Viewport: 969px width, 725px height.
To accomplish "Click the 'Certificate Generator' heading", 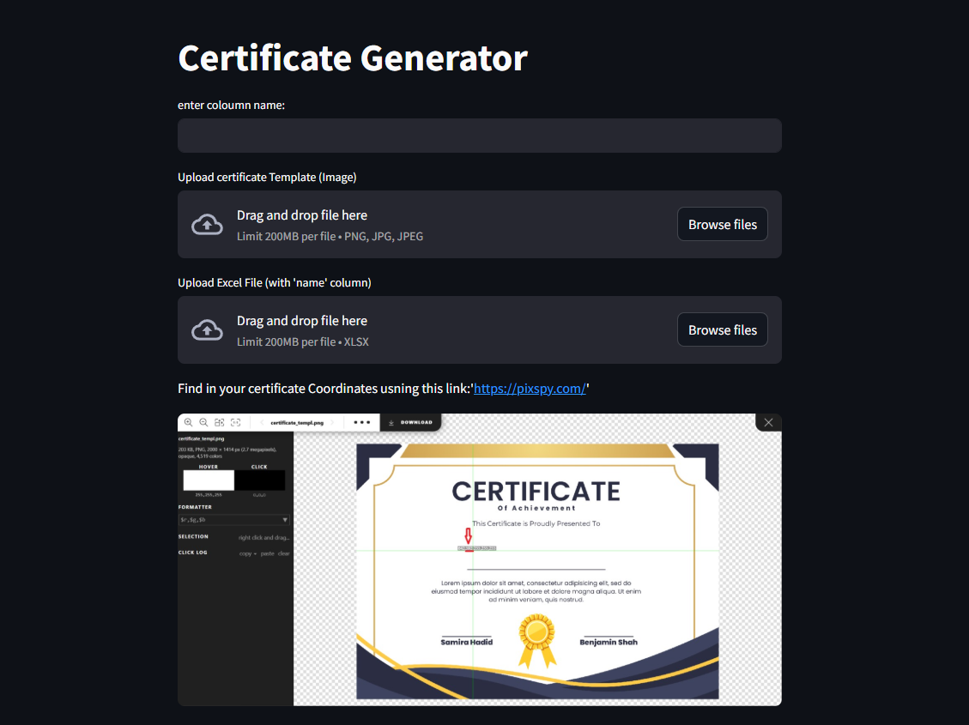I will point(353,58).
